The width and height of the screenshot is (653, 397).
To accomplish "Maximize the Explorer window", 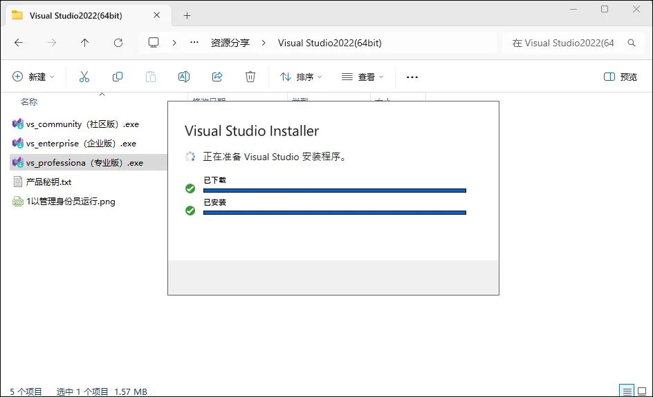I will [x=605, y=9].
